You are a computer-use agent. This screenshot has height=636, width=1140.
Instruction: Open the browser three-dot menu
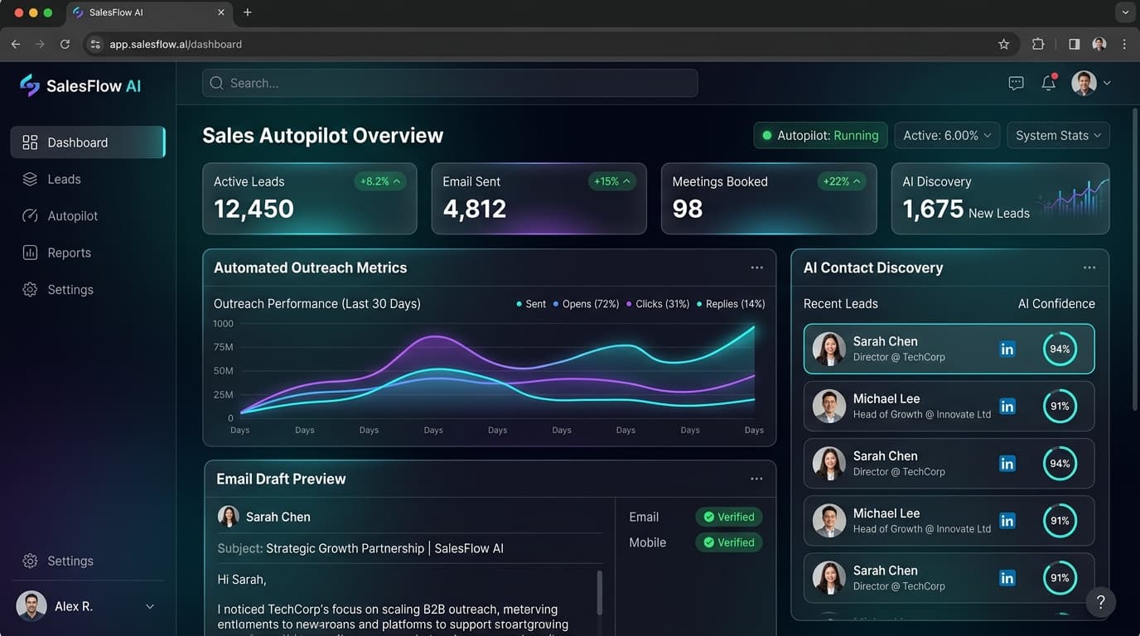tap(1124, 44)
